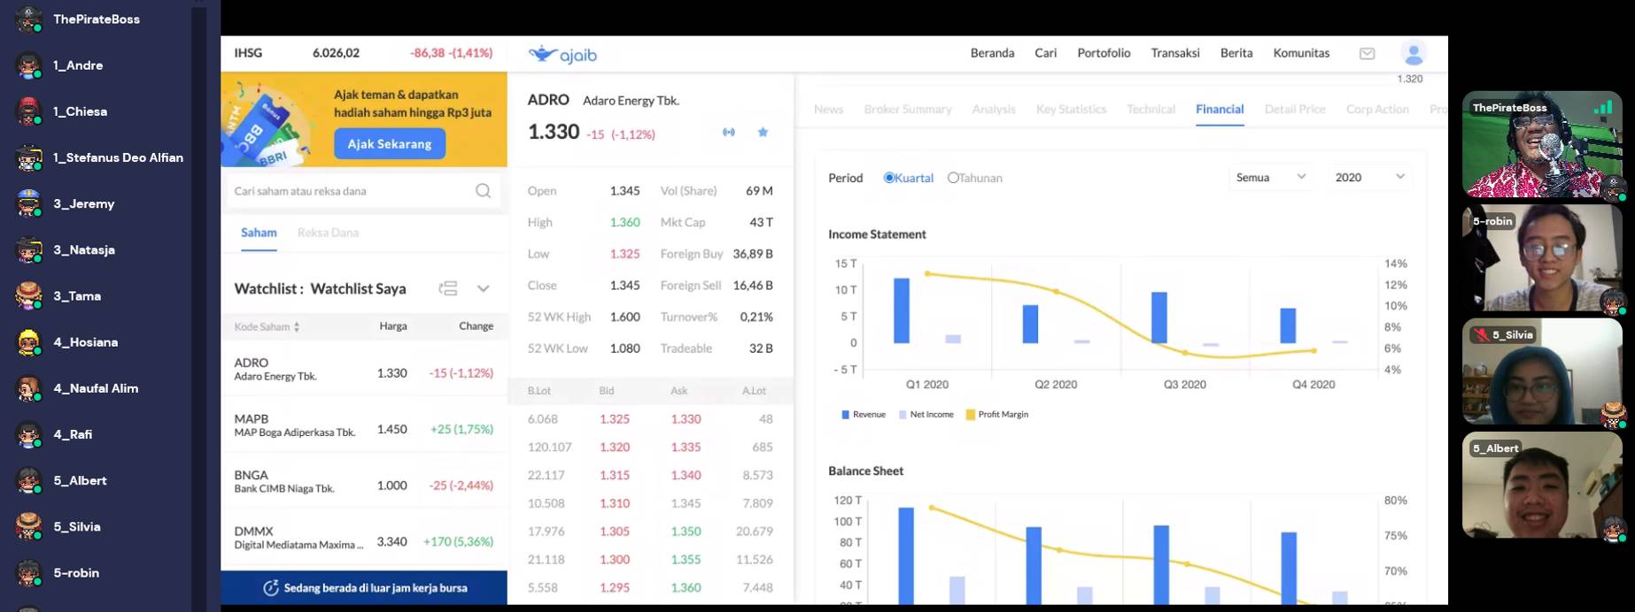Open the Reksa Dana tab link
This screenshot has height=612, width=1635.
coord(328,233)
